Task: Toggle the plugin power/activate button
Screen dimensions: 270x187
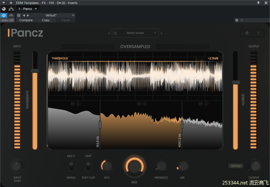Action: [x=4, y=15]
